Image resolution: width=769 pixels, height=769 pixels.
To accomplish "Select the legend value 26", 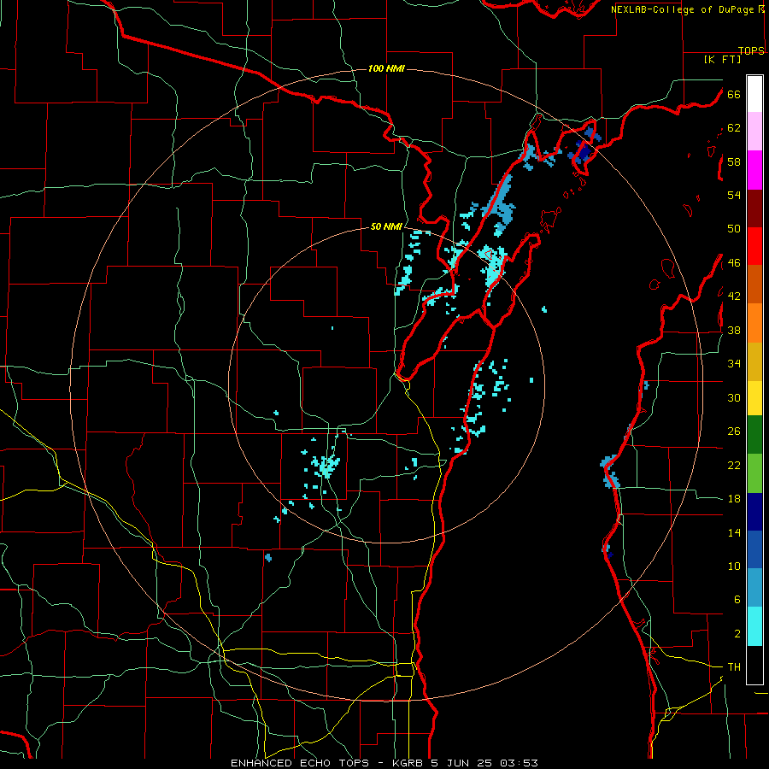I will click(734, 431).
